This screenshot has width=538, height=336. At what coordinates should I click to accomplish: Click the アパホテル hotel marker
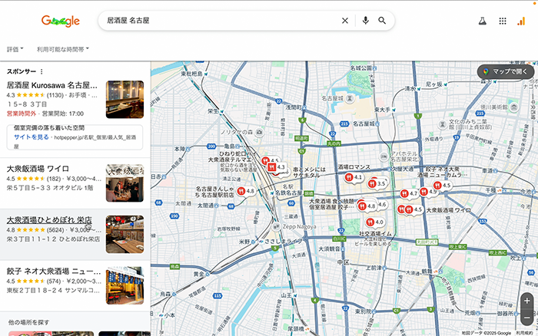click(384, 156)
